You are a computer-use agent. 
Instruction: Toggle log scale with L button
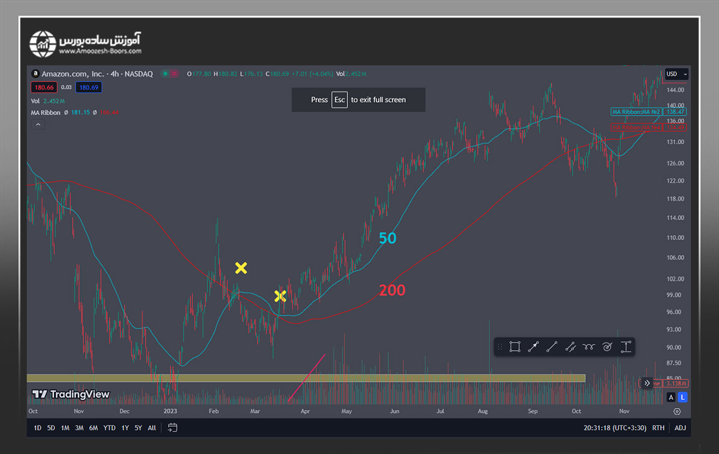[683, 397]
